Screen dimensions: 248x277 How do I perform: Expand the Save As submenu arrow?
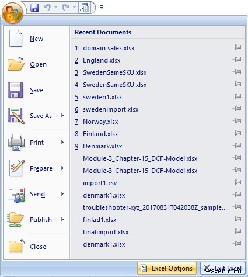click(62, 116)
